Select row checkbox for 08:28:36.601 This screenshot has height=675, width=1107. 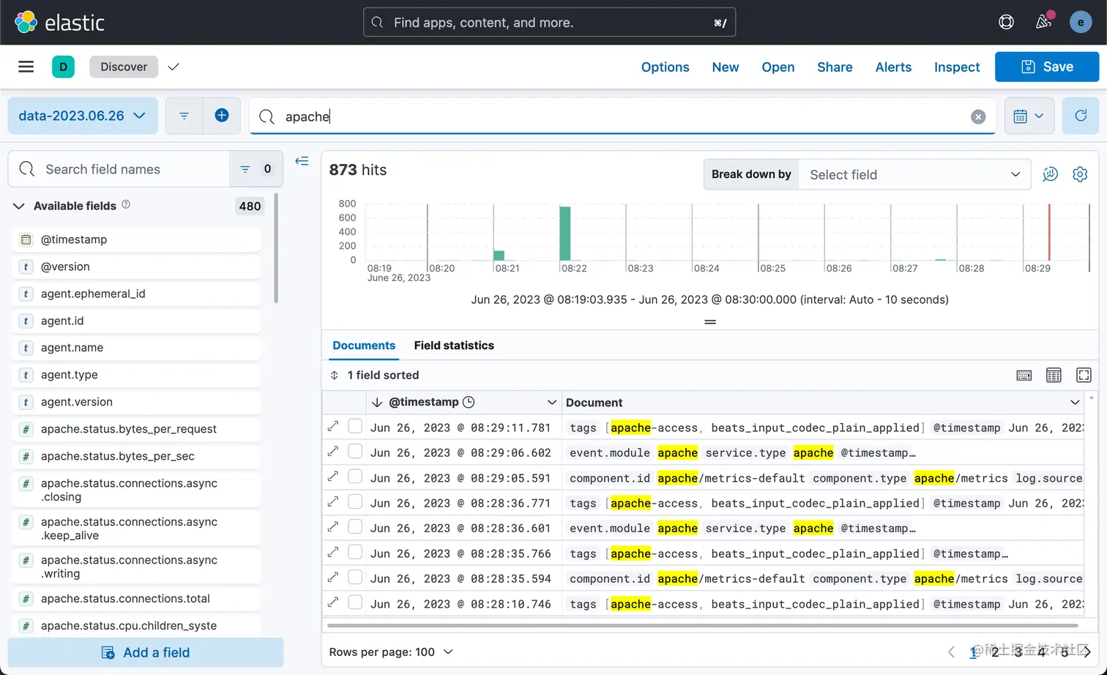(355, 526)
